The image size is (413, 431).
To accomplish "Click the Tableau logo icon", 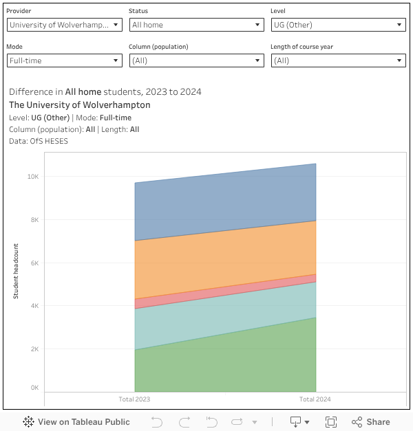I will pyautogui.click(x=29, y=422).
